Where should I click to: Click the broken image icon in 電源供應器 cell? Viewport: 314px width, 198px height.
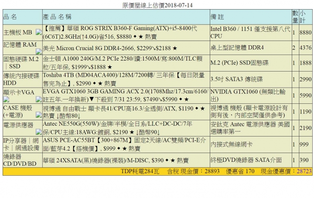tap(39, 132)
